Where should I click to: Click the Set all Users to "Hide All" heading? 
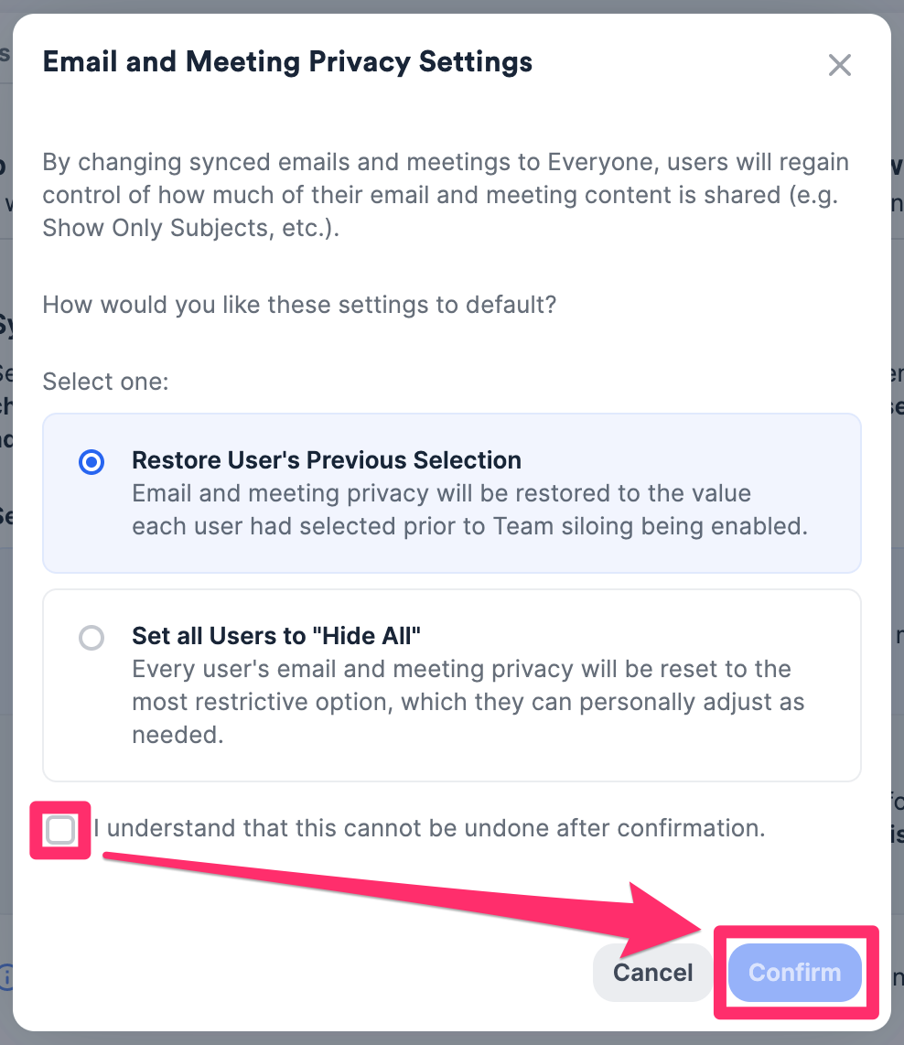pos(275,635)
